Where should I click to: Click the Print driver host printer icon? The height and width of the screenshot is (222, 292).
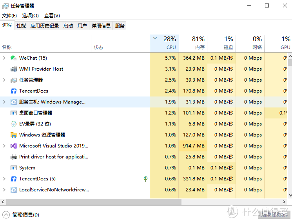point(14,157)
